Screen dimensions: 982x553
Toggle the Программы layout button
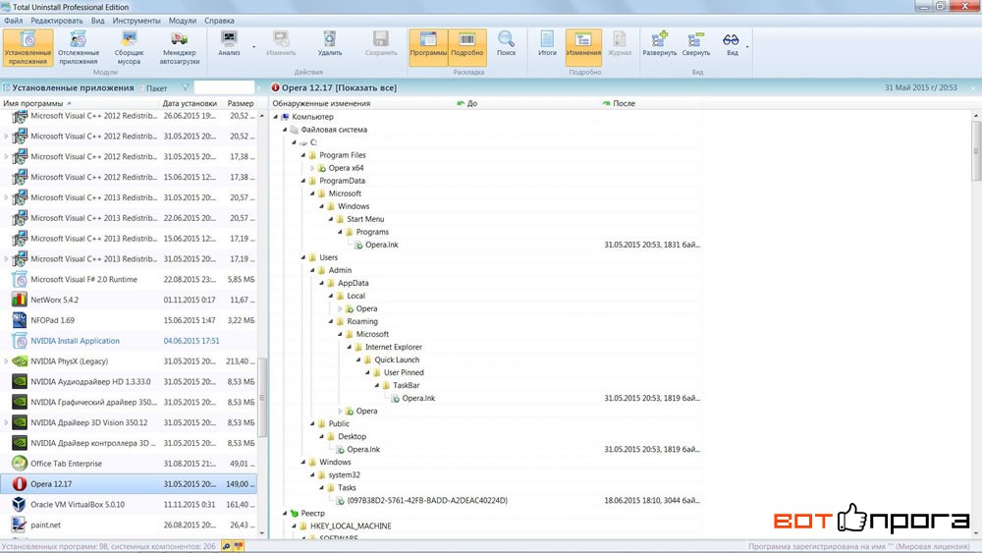tap(428, 46)
